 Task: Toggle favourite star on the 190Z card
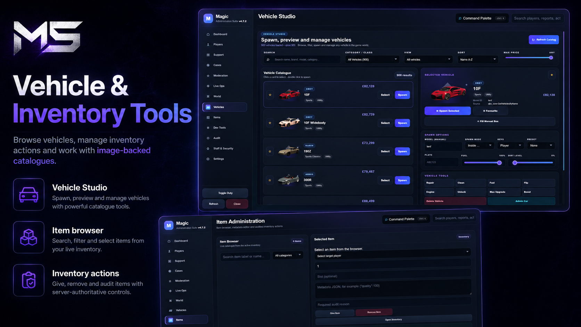270,151
